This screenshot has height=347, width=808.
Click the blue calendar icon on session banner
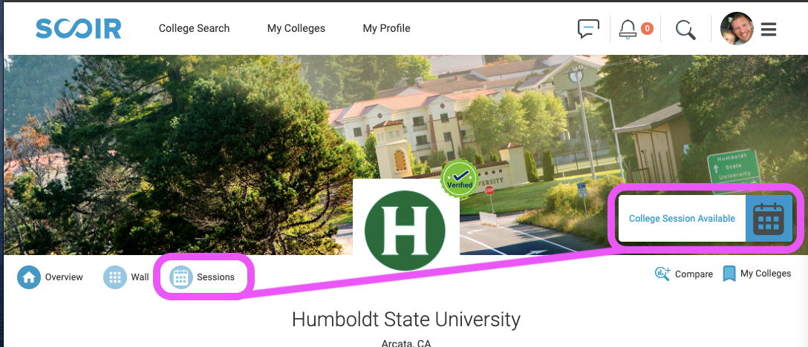click(x=769, y=218)
